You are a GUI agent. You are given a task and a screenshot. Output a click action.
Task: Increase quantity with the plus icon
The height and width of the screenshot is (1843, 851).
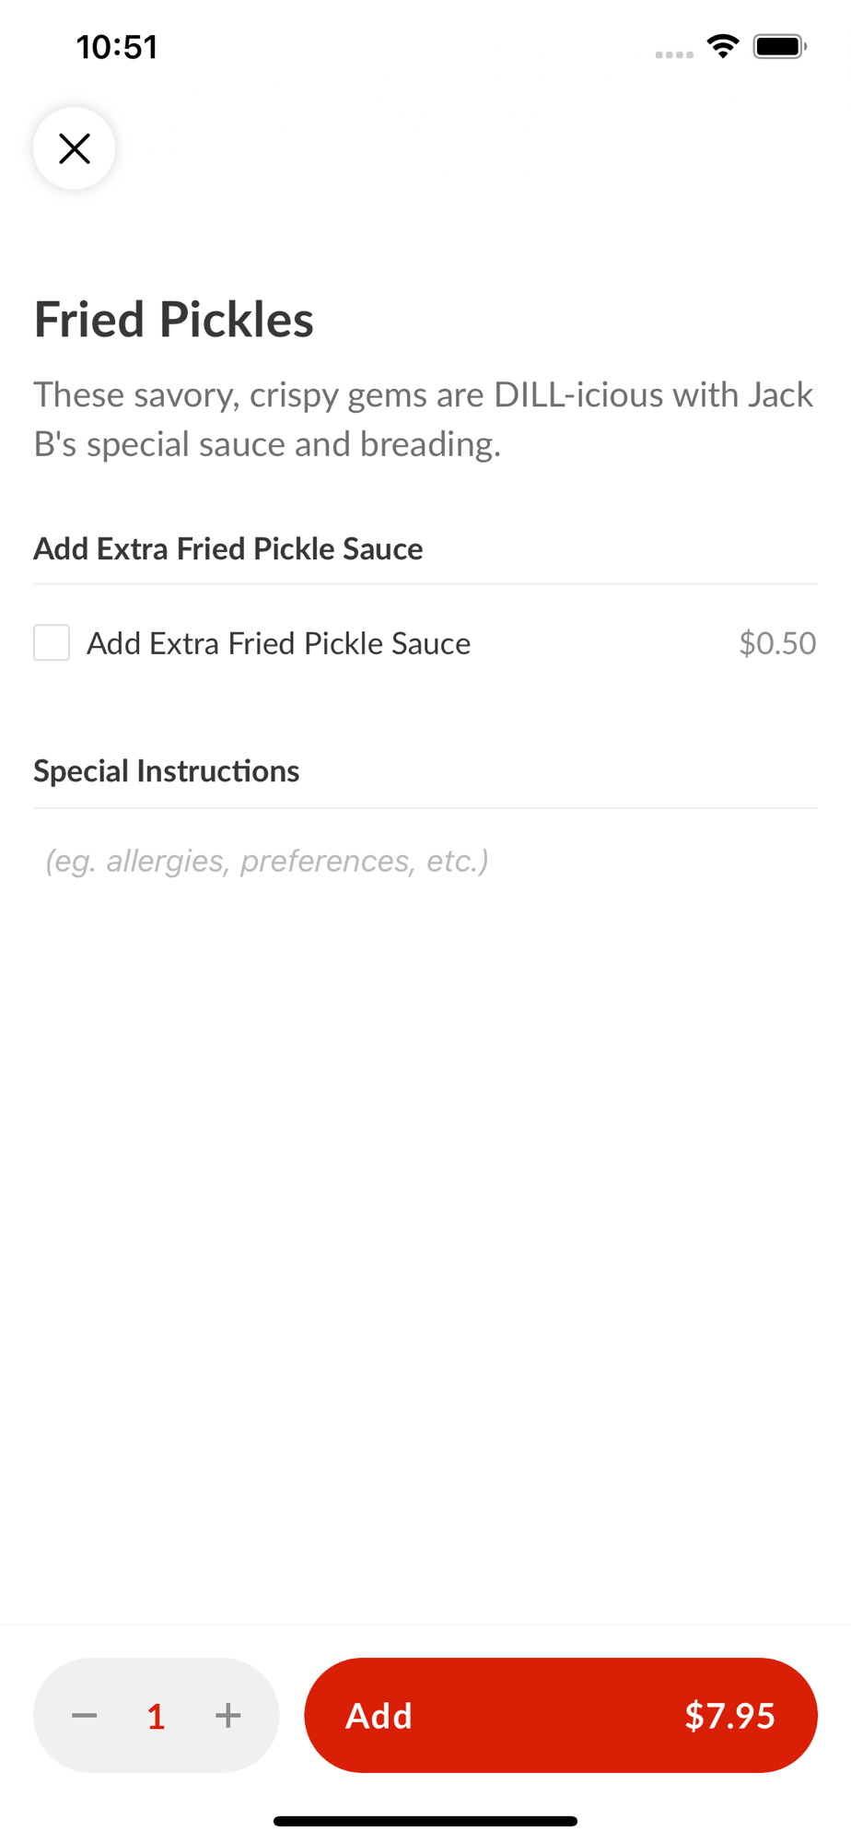227,1715
